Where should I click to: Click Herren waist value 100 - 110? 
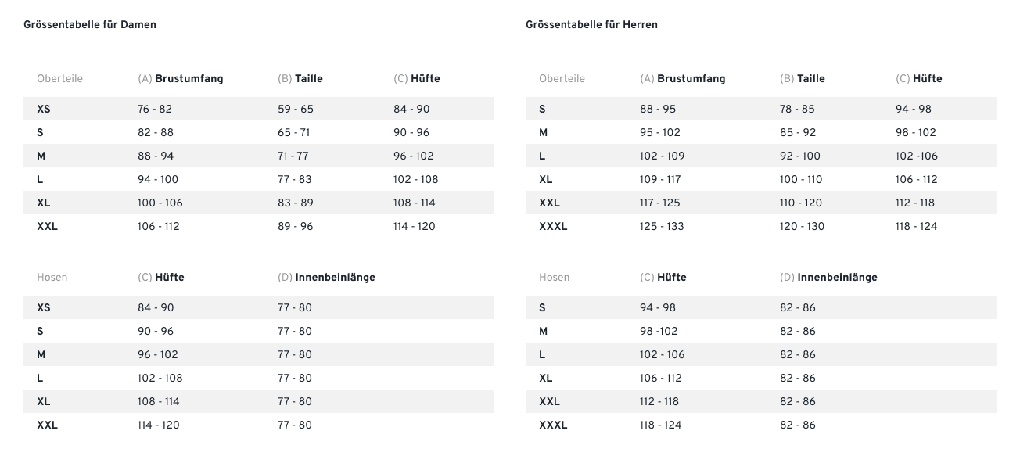click(801, 180)
